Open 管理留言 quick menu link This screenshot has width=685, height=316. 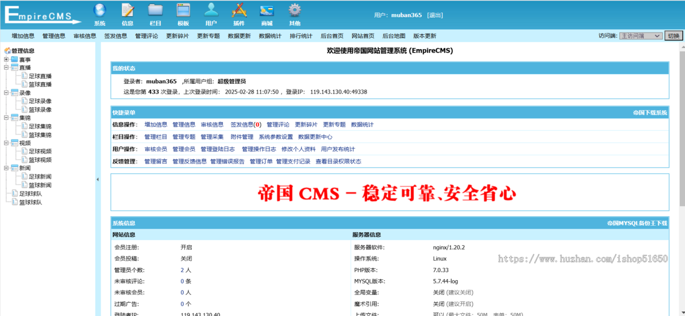click(x=156, y=161)
